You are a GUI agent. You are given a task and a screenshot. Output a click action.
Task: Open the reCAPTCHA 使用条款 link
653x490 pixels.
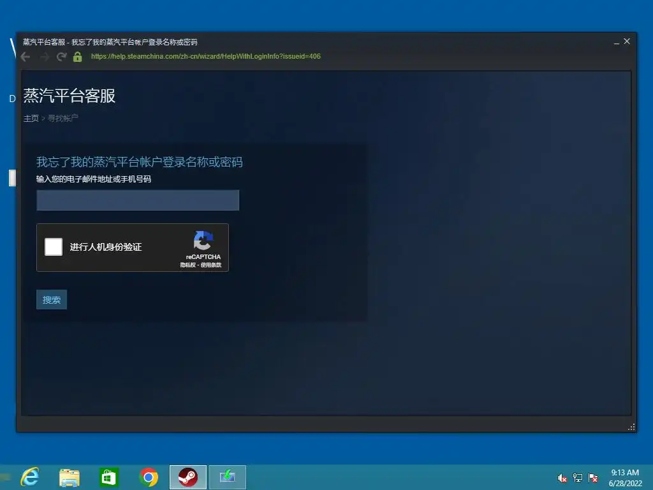coord(211,265)
